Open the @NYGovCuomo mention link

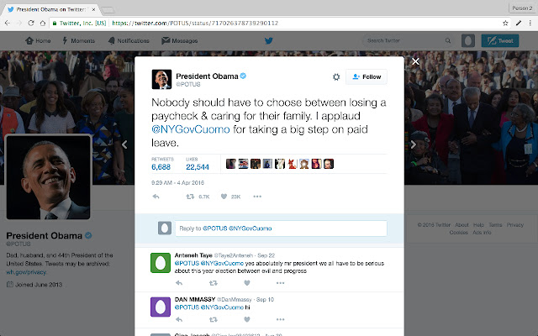191,129
